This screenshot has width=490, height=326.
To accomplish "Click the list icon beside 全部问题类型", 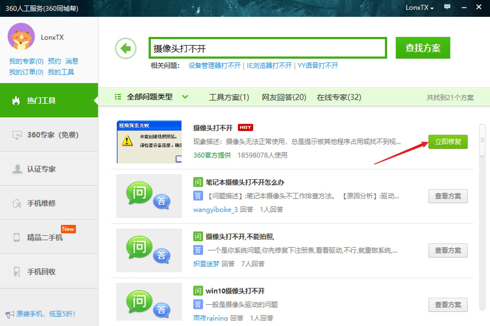I will [x=118, y=97].
